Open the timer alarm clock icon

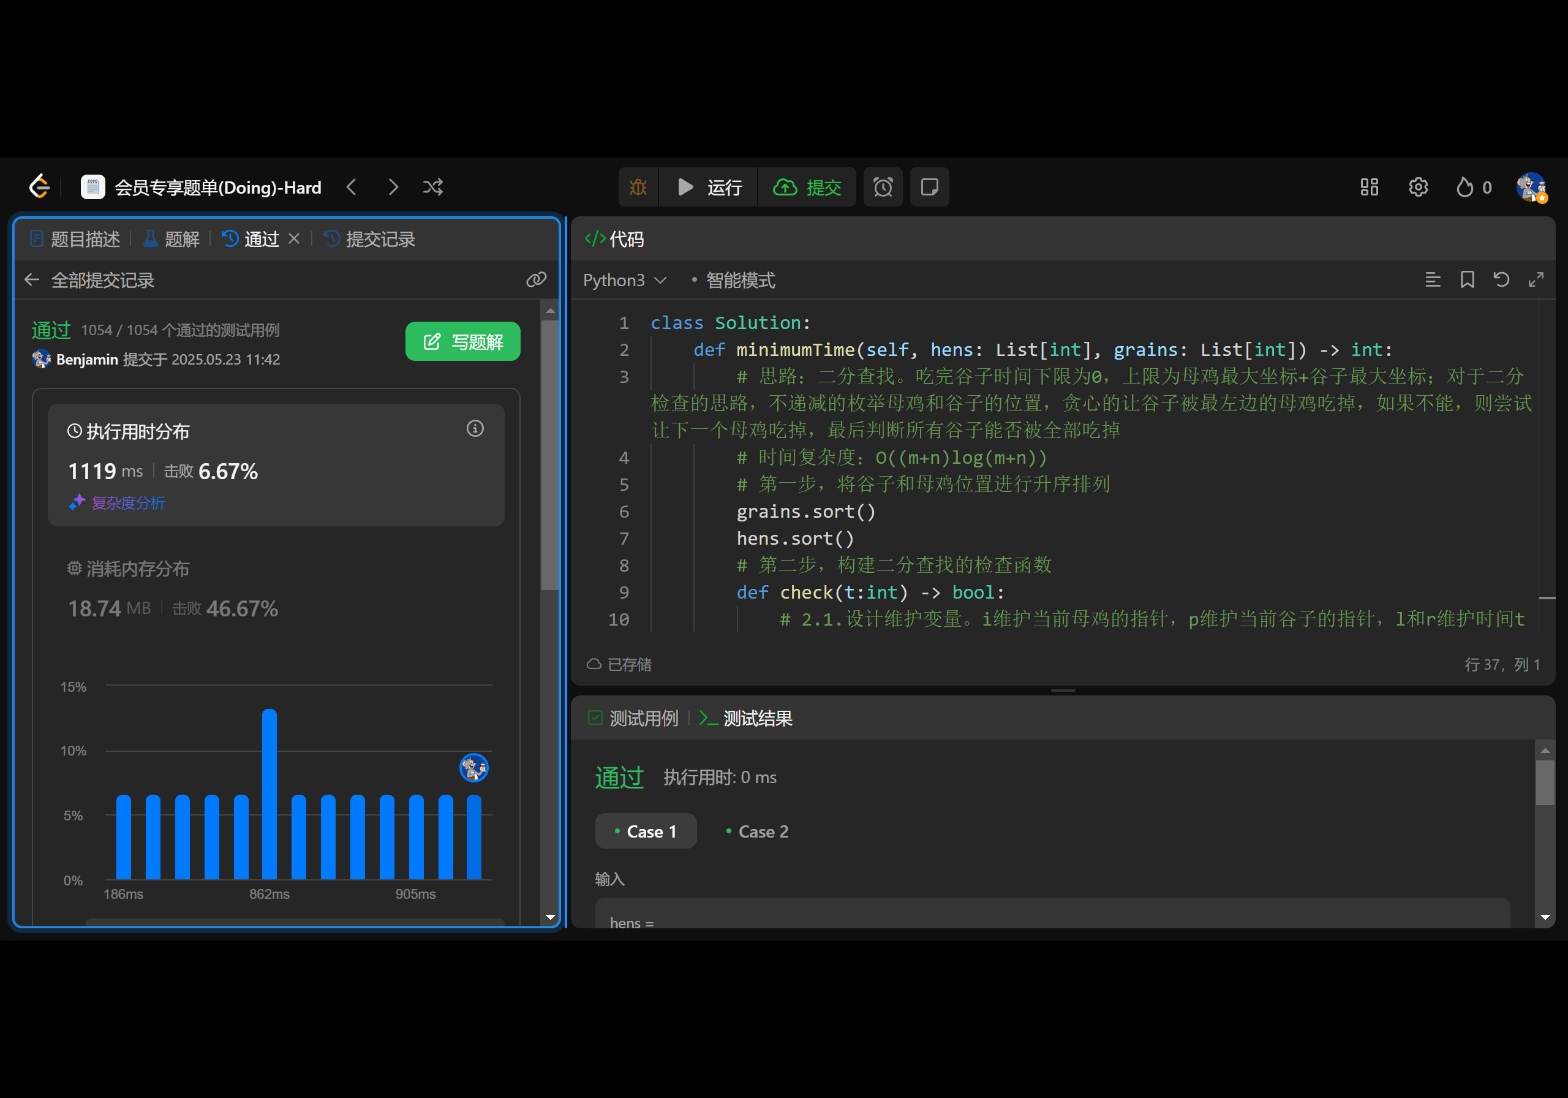pyautogui.click(x=883, y=186)
